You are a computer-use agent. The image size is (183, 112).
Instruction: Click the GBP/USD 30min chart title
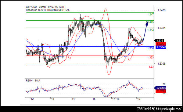point(46,7)
